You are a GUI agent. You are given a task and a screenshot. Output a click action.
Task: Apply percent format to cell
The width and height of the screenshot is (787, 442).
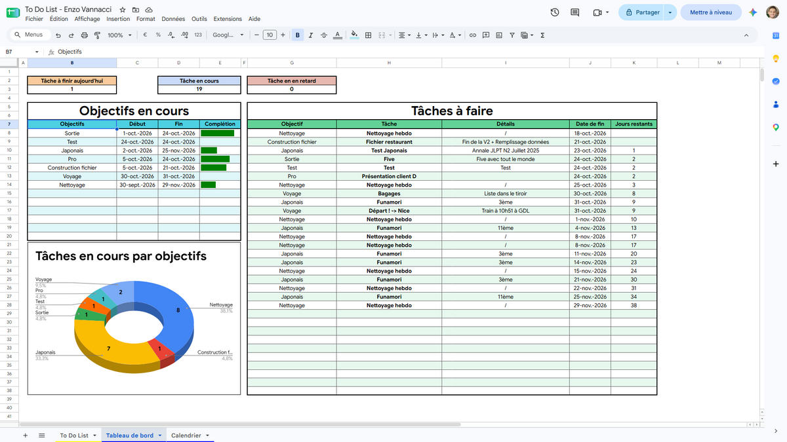click(158, 35)
